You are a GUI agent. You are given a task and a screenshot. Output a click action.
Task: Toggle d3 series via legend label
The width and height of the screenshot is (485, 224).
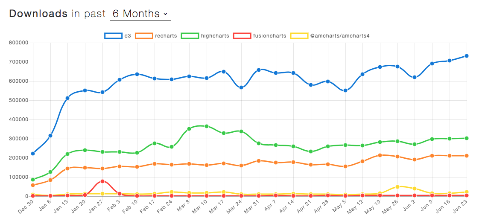(128, 36)
